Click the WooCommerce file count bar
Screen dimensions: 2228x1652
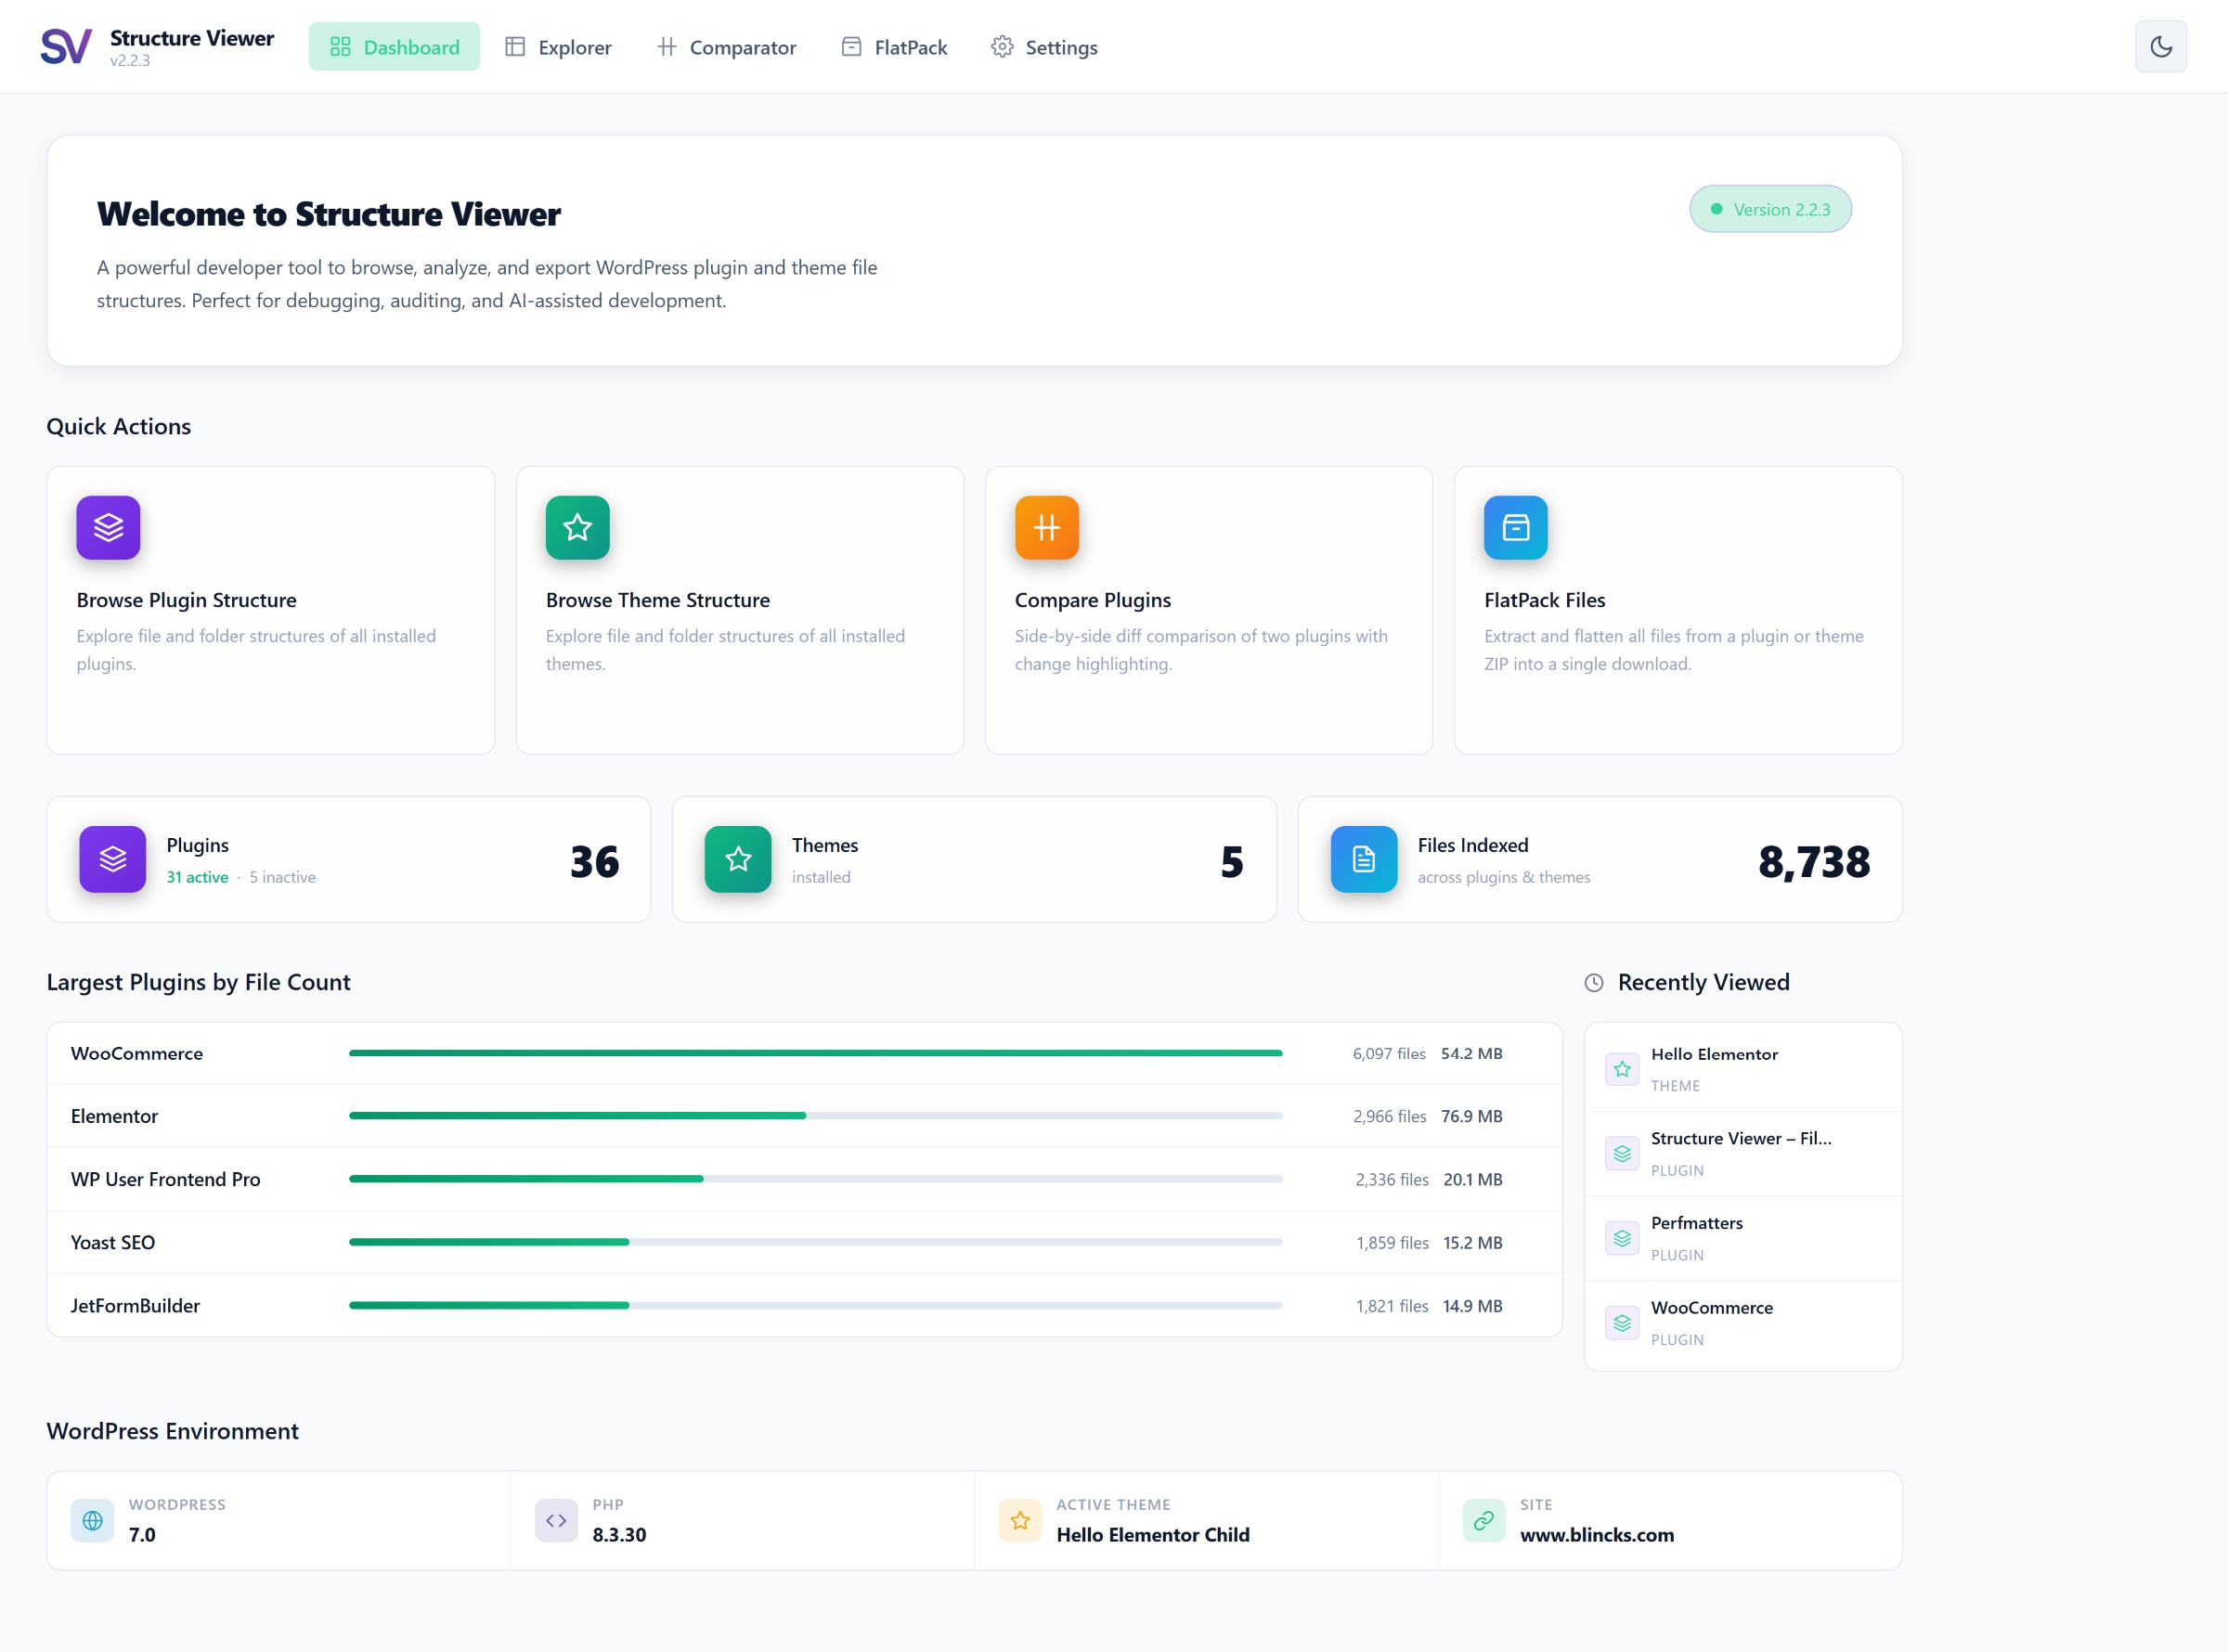click(x=815, y=1053)
